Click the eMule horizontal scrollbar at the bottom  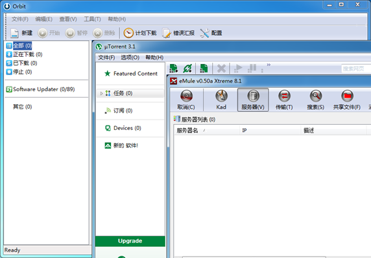pyautogui.click(x=254, y=257)
